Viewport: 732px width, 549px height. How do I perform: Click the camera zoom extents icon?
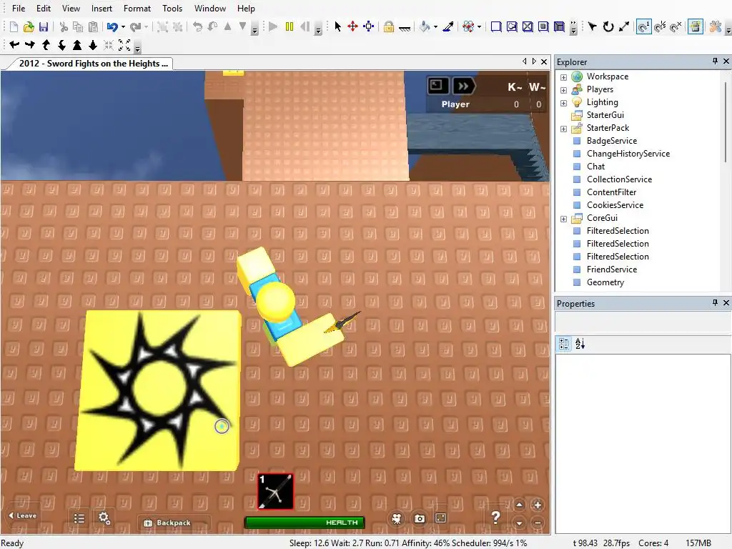pos(124,45)
